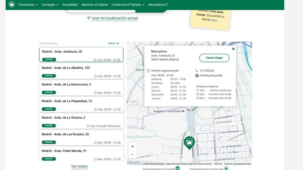303x170 pixels.
Task: Select store Madrid - Avda. de La Albufera, 153
Action: coord(81,72)
